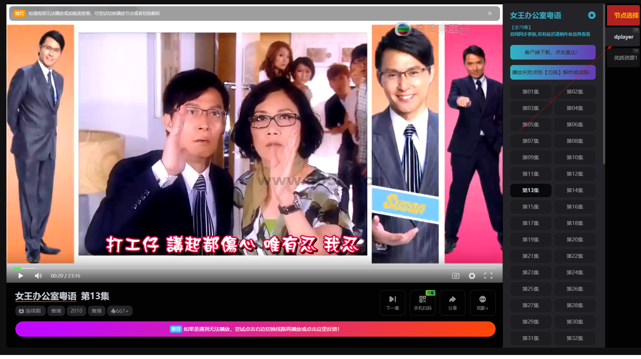The width and height of the screenshot is (641, 359).
Task: Click 播放失败点我 switch-line button
Action: (x=553, y=72)
